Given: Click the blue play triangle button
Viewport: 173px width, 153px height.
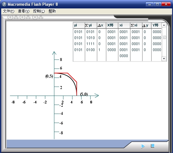Looking at the screenshot, I should 143,146.
